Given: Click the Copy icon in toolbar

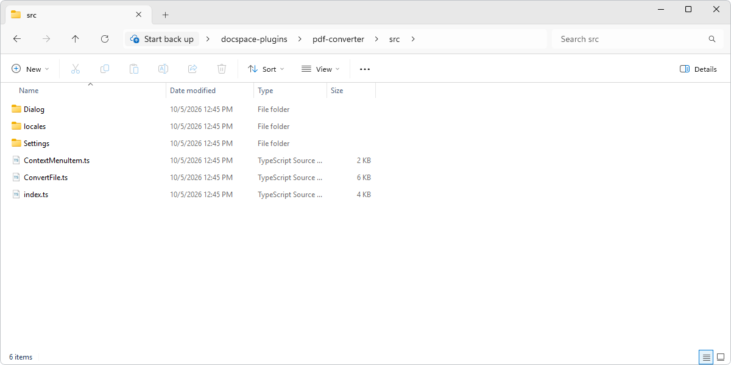Looking at the screenshot, I should coord(105,69).
